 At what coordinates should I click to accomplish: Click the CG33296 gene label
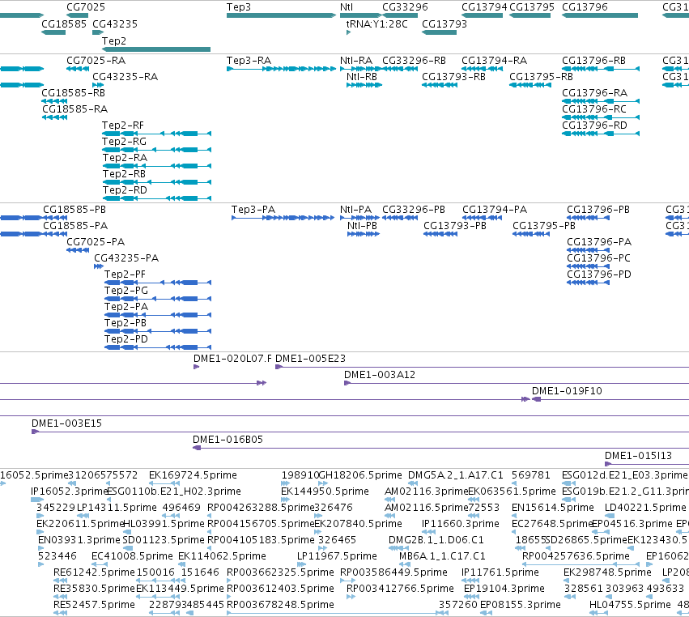click(405, 7)
